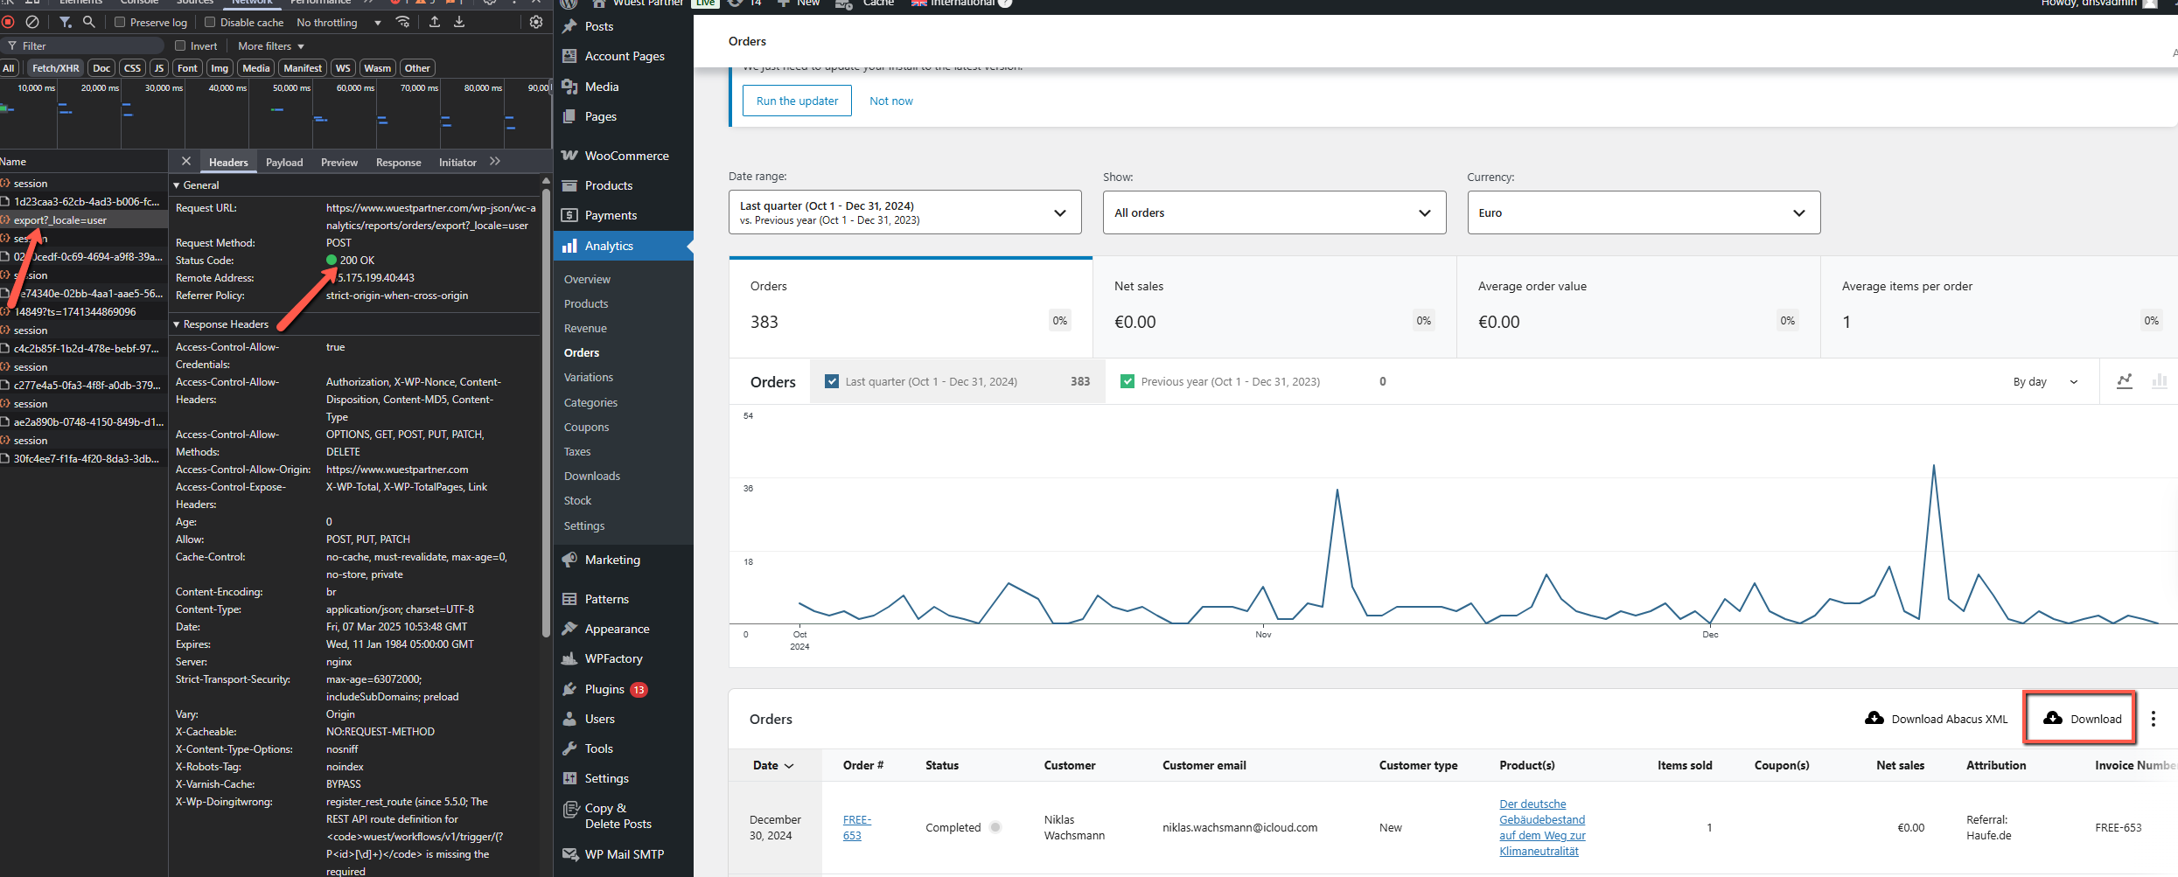Open the By day interval dropdown
2178x877 pixels.
pyautogui.click(x=2044, y=381)
